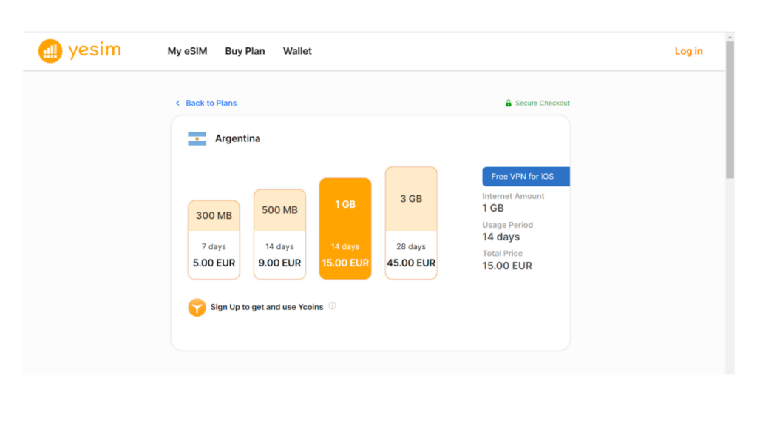This screenshot has height=426, width=757.
Task: Go to the Buy Plan page
Action: 245,51
